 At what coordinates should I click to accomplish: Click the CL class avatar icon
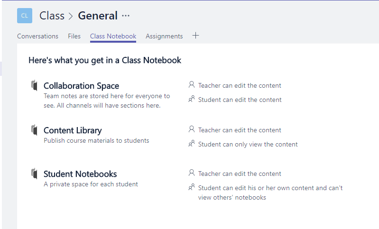click(25, 16)
